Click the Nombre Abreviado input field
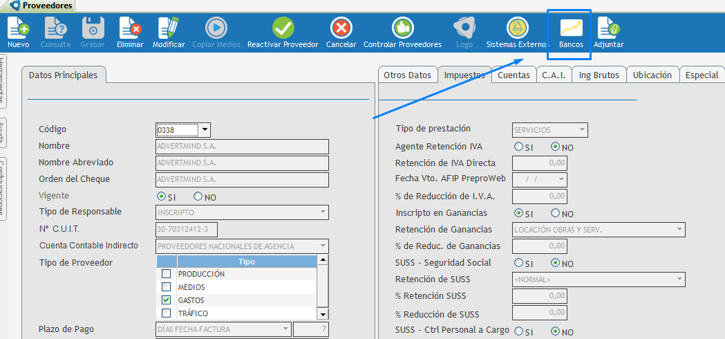 coord(242,163)
